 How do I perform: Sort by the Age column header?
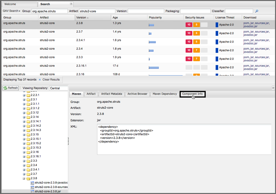point(129,18)
